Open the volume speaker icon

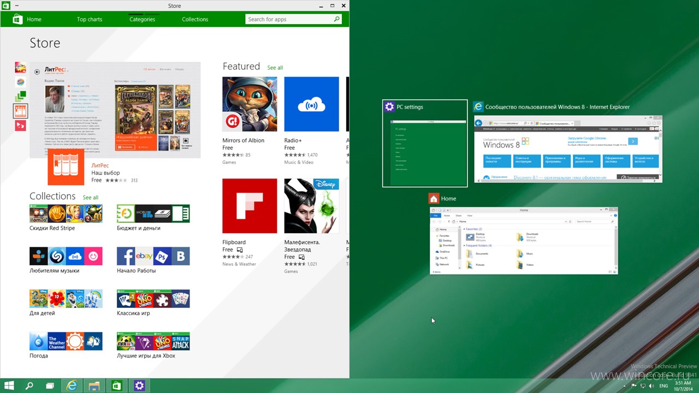650,386
